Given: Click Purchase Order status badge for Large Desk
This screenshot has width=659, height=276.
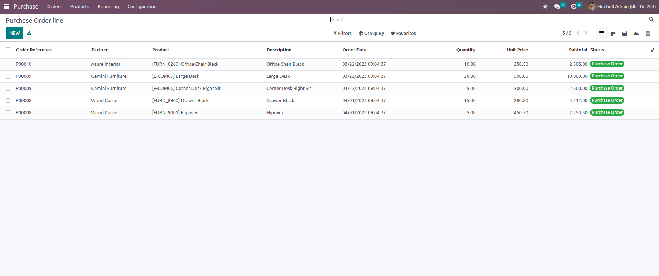Looking at the screenshot, I should pos(607,76).
